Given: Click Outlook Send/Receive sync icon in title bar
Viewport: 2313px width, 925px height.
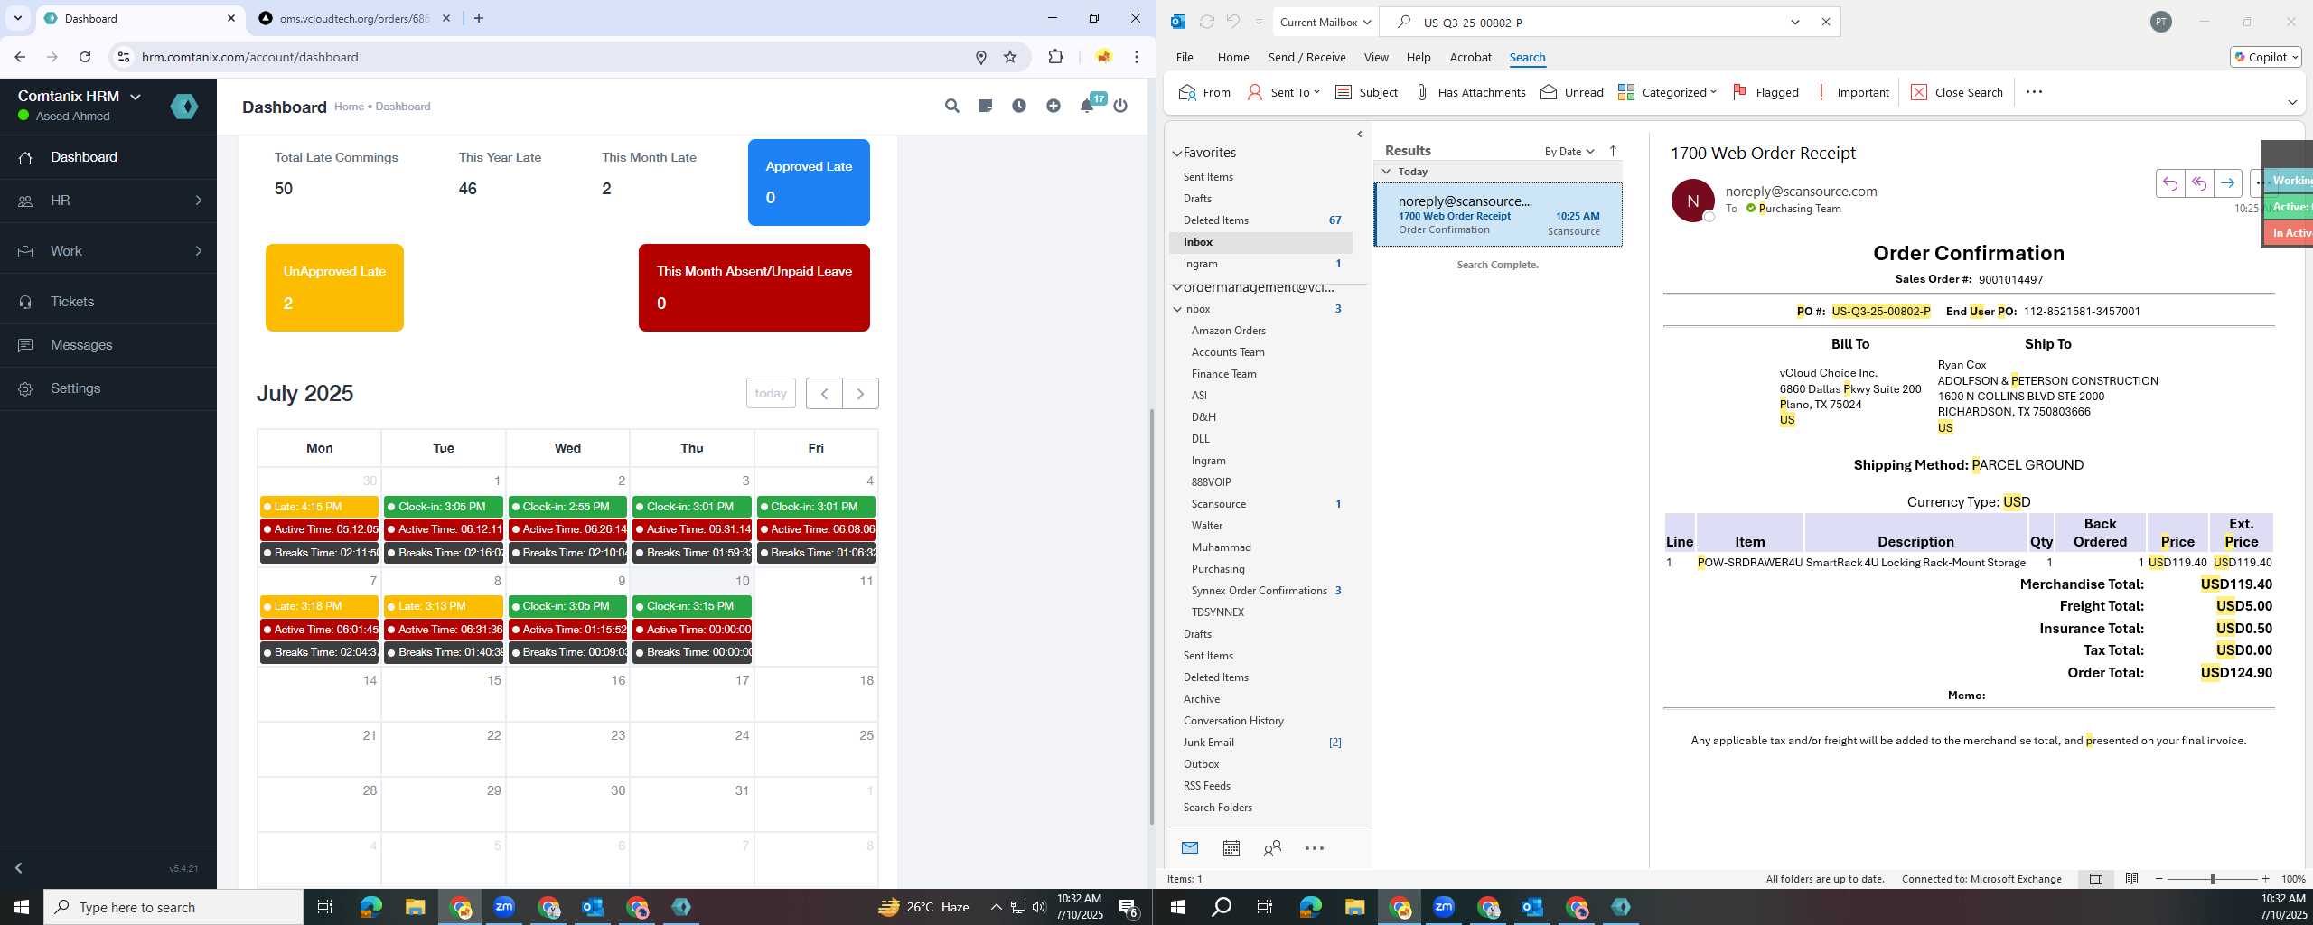Looking at the screenshot, I should tap(1206, 22).
